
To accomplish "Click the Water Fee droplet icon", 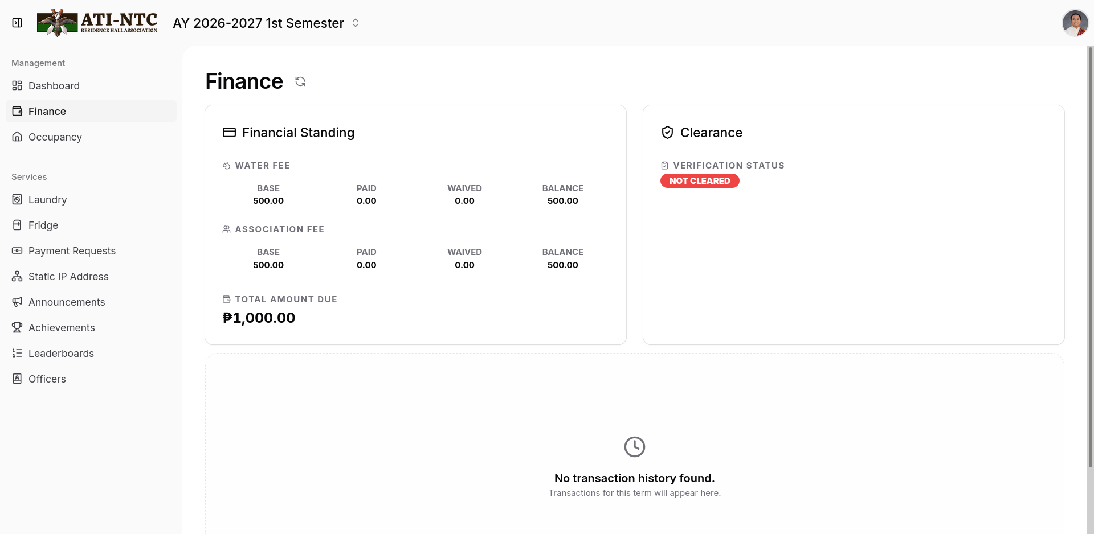I will point(226,166).
